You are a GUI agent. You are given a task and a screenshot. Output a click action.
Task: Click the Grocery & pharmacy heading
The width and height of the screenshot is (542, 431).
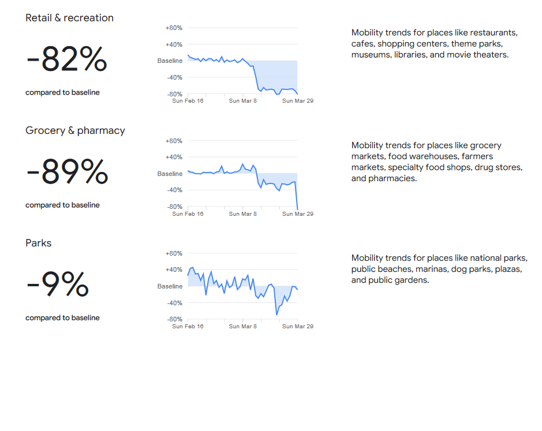coord(76,130)
